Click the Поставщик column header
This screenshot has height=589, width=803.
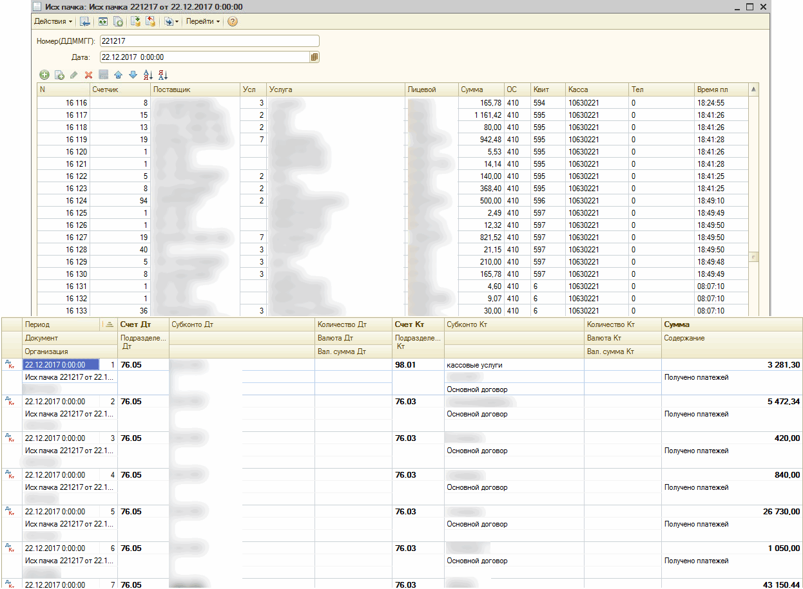point(172,89)
